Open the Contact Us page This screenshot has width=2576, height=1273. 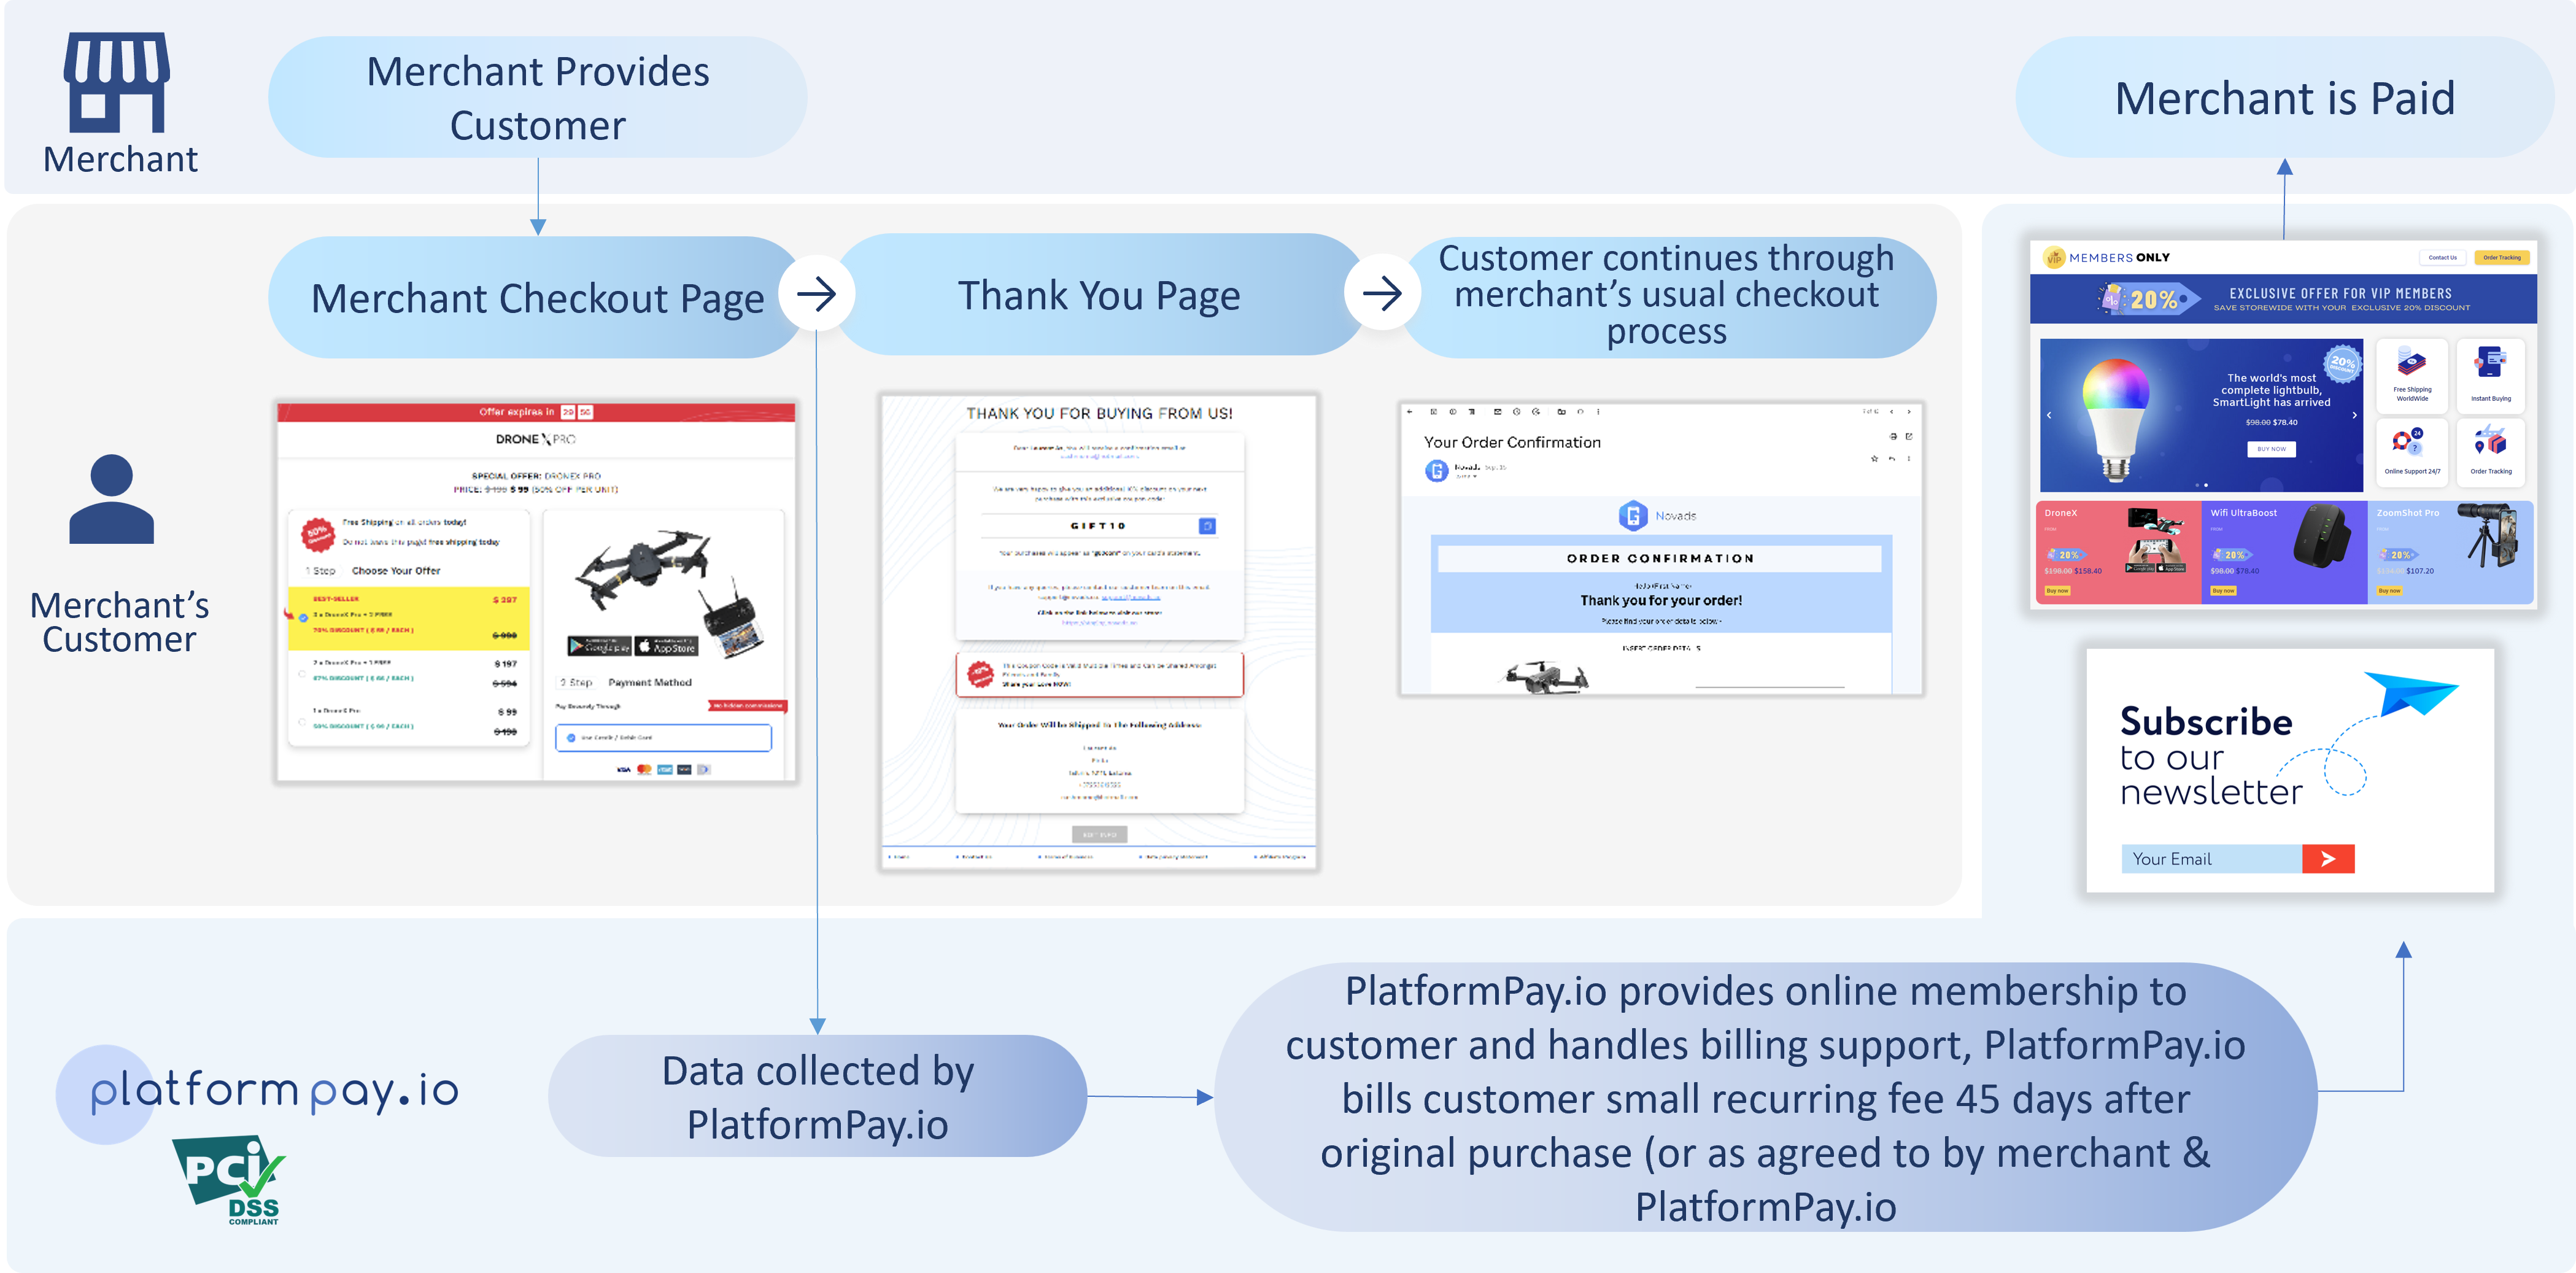click(2443, 258)
